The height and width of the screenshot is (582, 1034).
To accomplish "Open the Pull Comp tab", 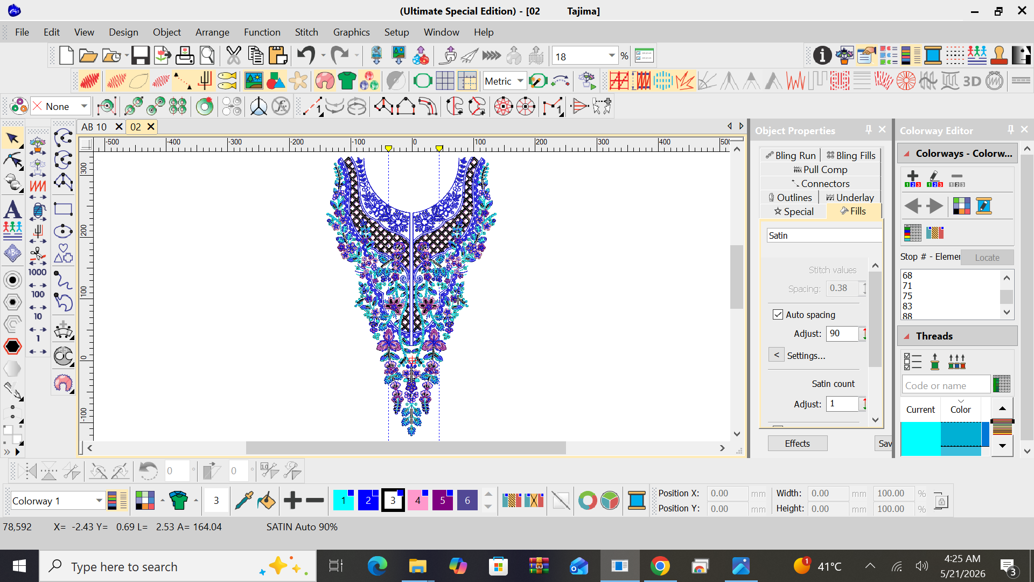I will 820,170.
